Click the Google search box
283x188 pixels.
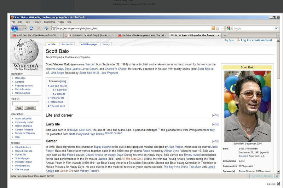253,28
